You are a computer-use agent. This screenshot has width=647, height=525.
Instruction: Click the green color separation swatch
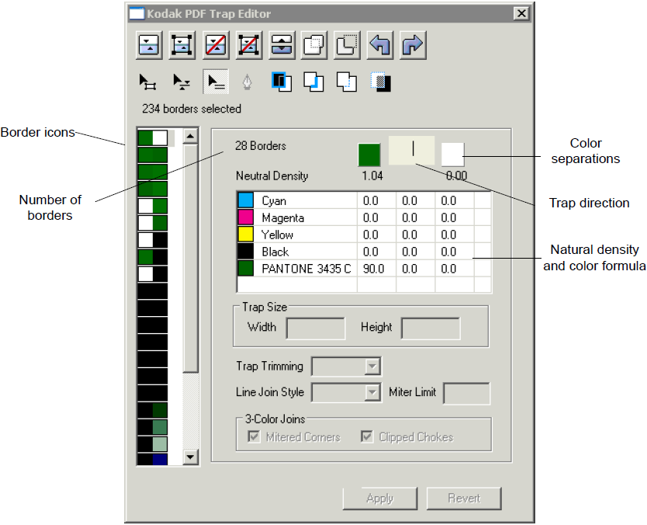tap(369, 154)
